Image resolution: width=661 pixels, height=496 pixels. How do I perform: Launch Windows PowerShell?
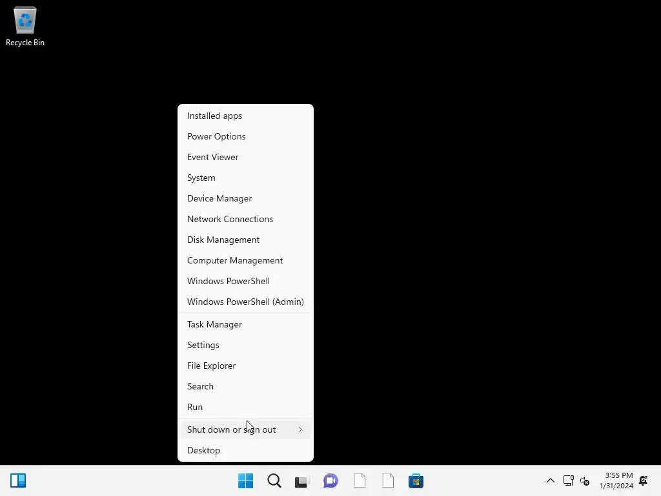tap(245, 281)
